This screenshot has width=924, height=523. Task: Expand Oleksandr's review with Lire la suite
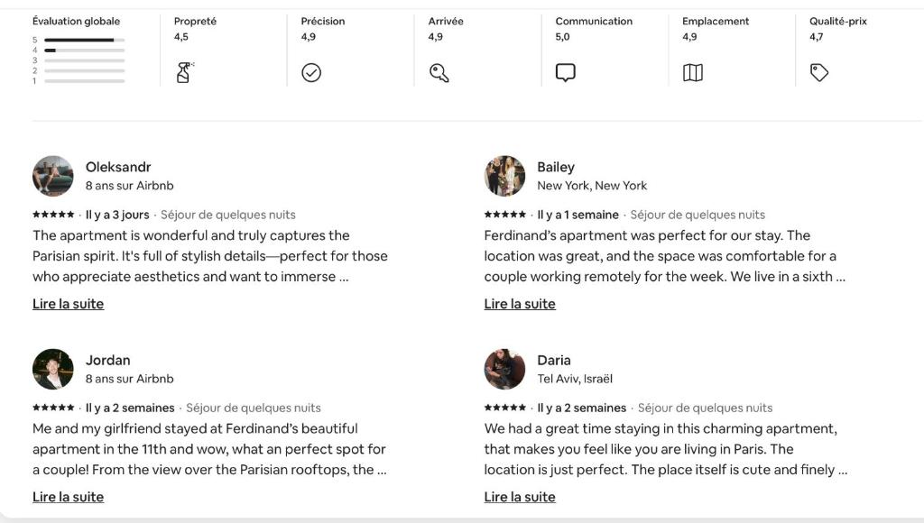tap(68, 304)
